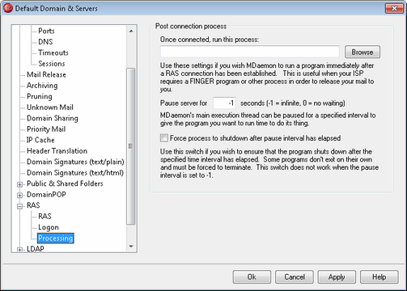Screen dimensions: 407x291
Task: Focus the run this process path field
Action: coord(250,52)
